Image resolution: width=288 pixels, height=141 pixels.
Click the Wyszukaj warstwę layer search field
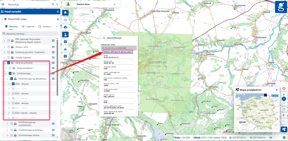30,34
